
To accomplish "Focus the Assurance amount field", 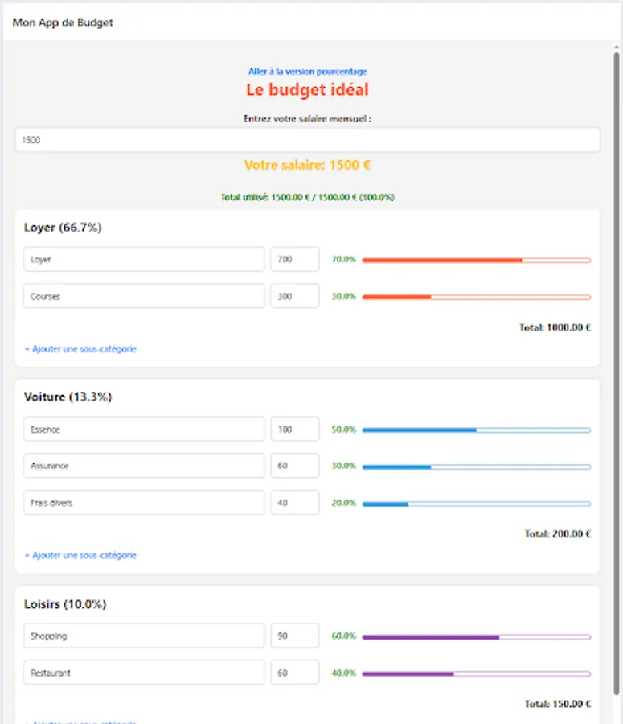I will click(x=294, y=466).
